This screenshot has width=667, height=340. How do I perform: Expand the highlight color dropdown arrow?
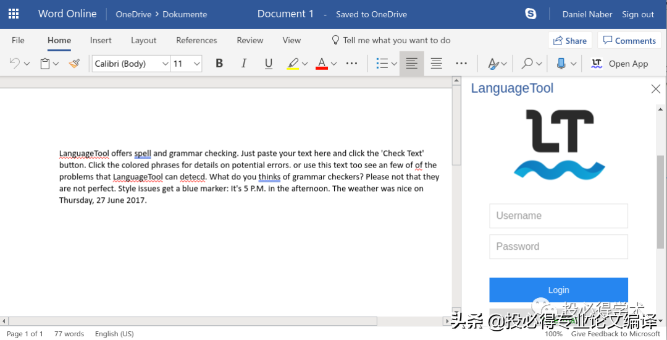[304, 64]
